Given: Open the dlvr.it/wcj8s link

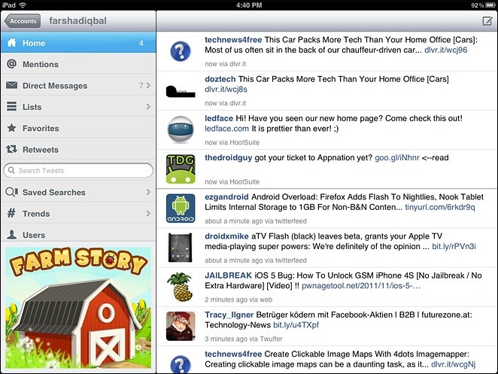Looking at the screenshot, I should coord(226,90).
